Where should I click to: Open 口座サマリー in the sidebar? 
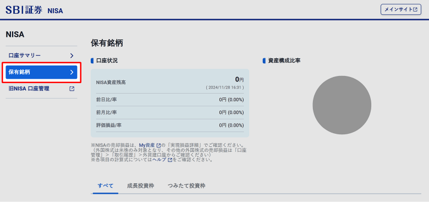coord(41,56)
